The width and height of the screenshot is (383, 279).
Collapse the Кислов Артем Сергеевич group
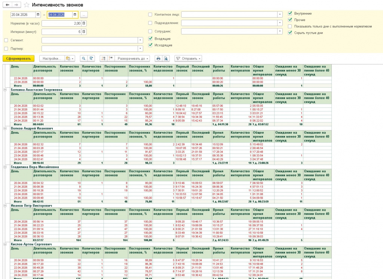click(5, 244)
